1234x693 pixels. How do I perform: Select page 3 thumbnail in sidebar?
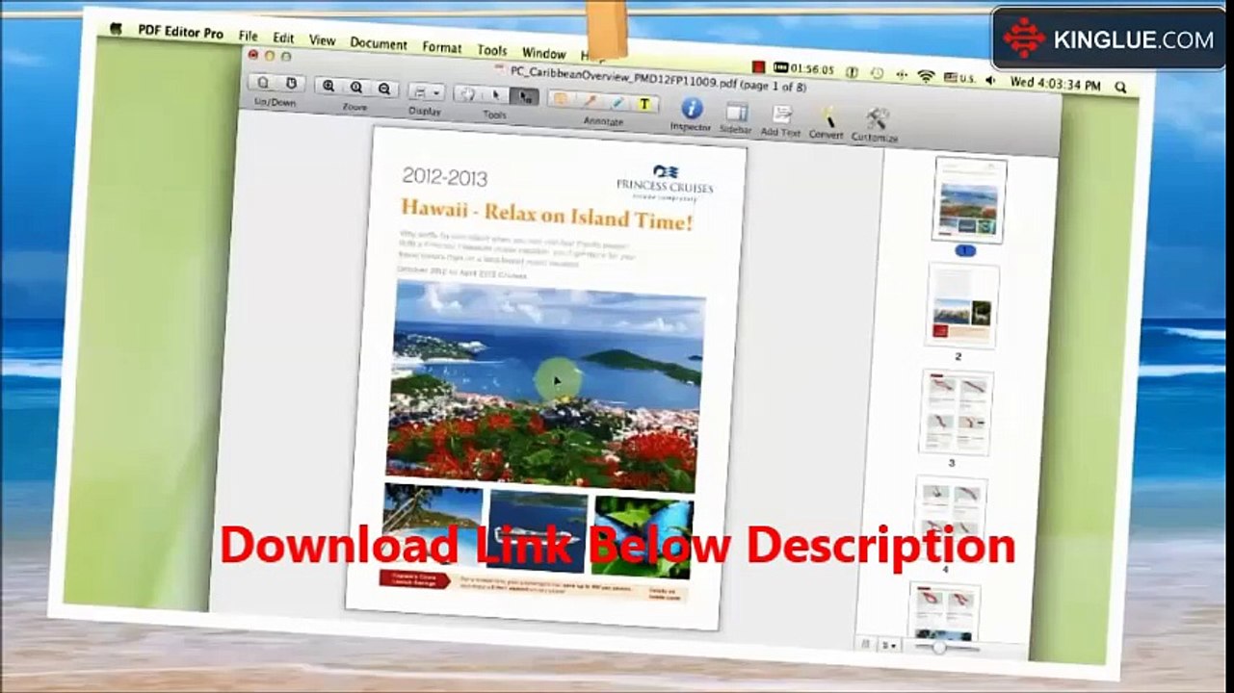click(x=956, y=412)
